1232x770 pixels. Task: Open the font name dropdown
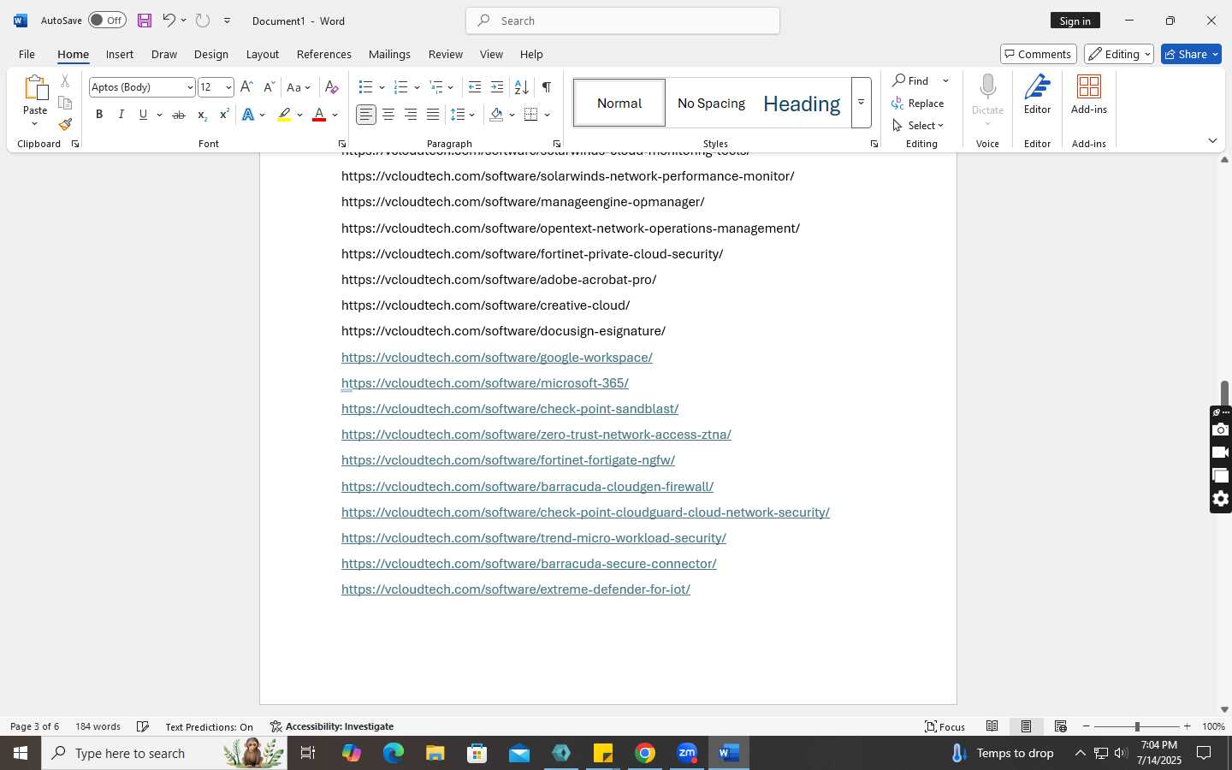click(x=189, y=87)
